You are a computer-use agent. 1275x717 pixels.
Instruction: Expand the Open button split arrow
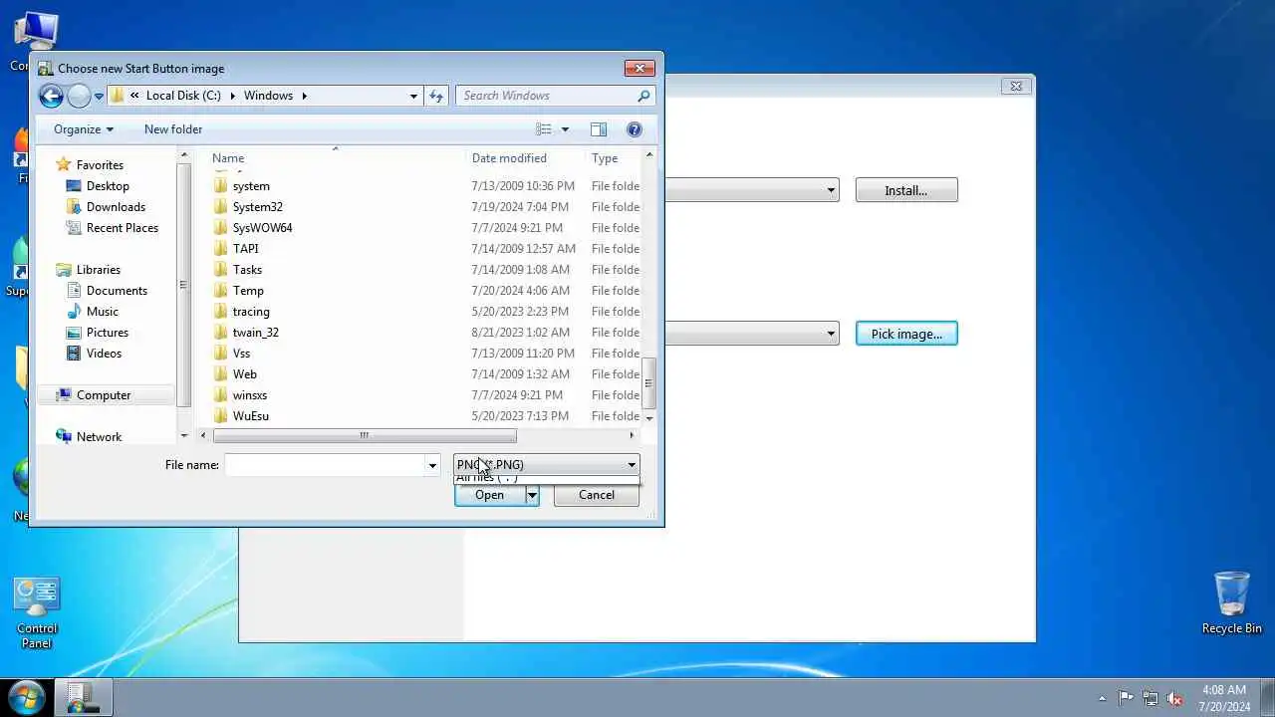[532, 495]
